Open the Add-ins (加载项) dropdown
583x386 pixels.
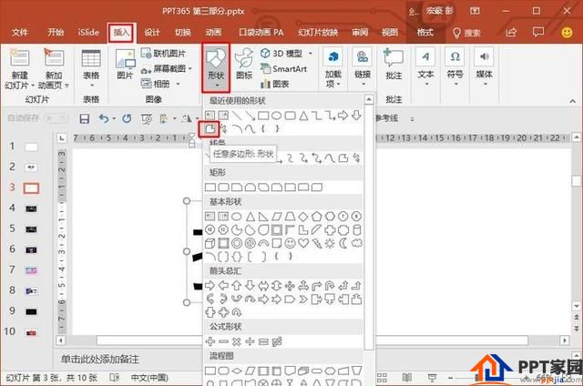point(333,69)
